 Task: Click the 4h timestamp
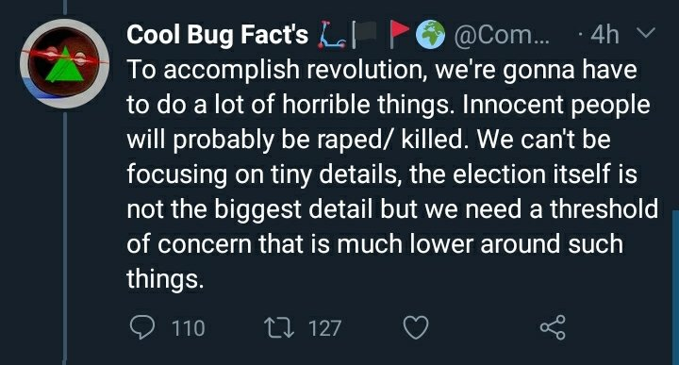604,35
